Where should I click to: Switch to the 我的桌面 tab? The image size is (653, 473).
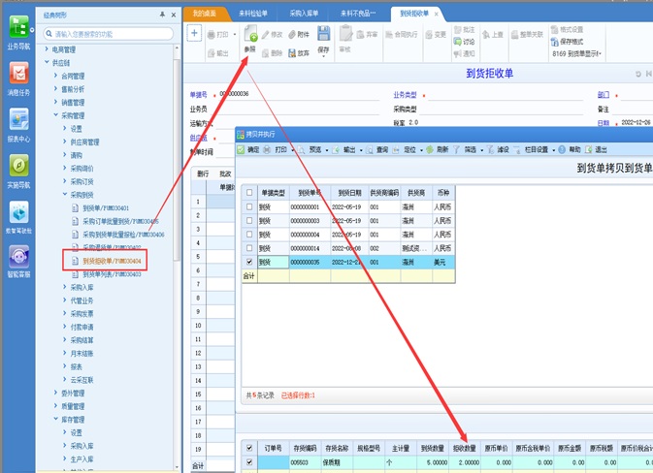tap(205, 14)
